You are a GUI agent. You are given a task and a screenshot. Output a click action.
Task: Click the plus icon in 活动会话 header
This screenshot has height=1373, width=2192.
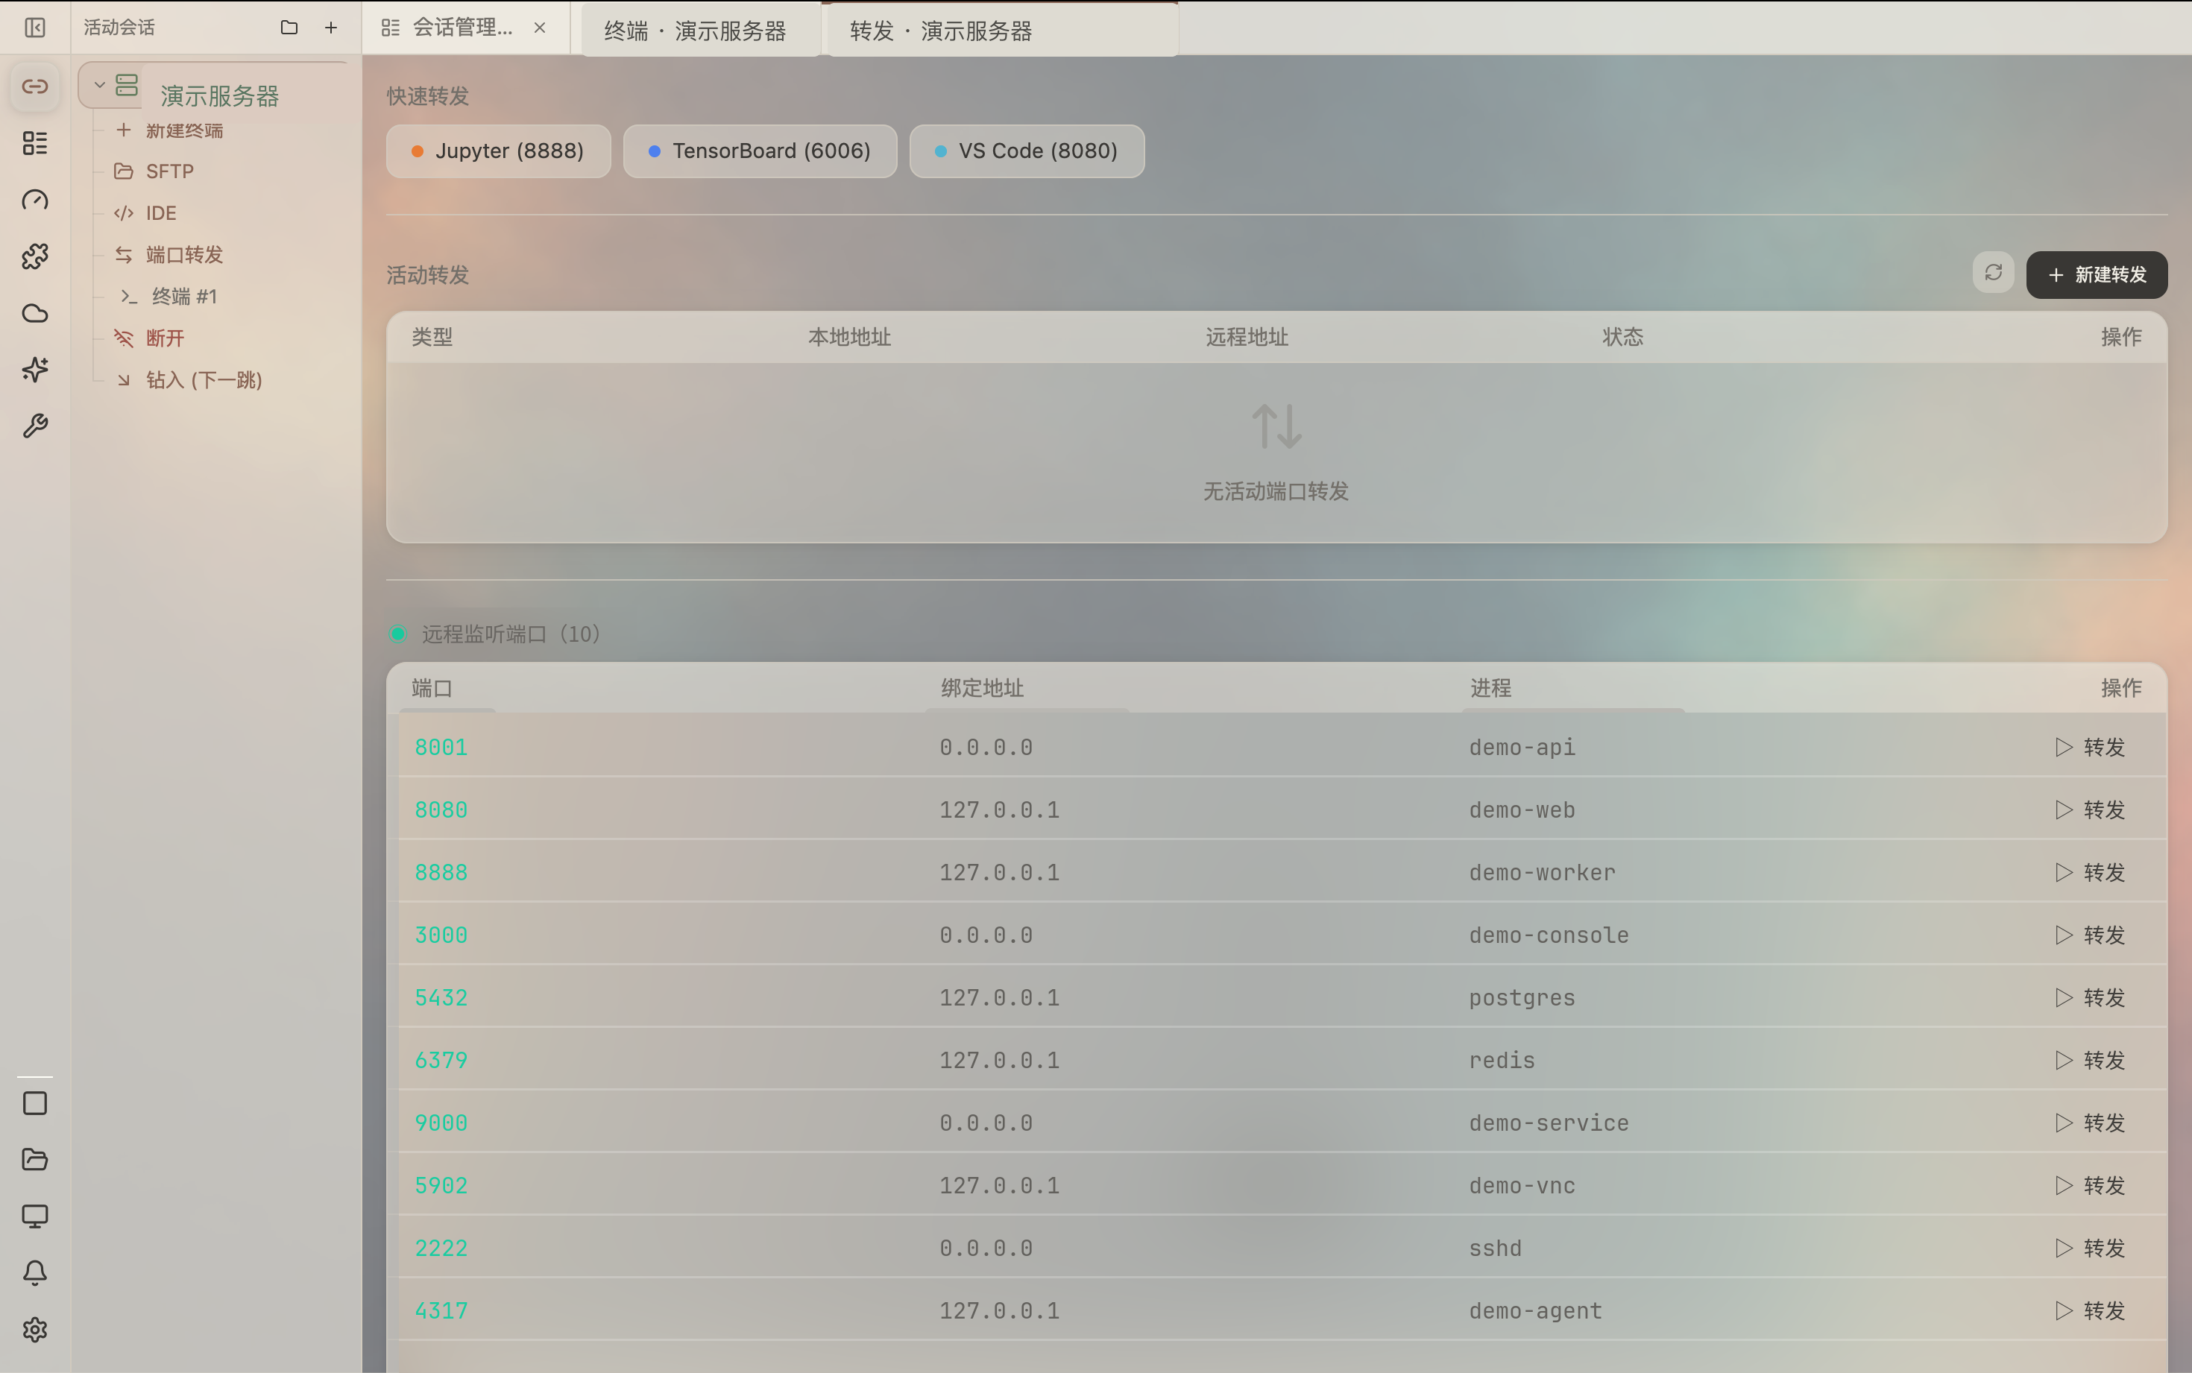(x=330, y=28)
